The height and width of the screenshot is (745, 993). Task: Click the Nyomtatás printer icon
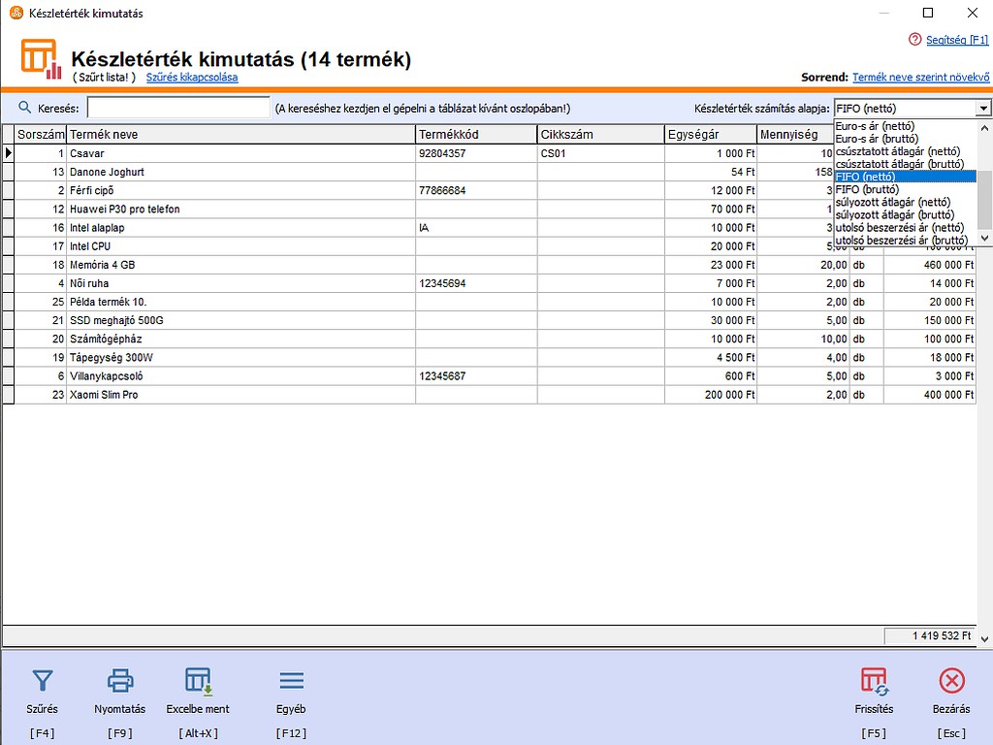(120, 680)
